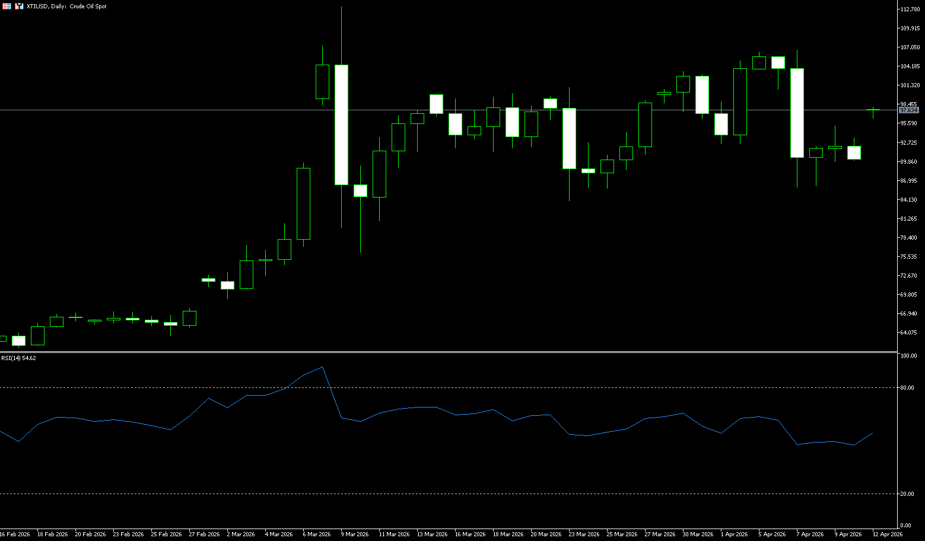Click the 12 Apr 2026 date label

tap(887, 534)
